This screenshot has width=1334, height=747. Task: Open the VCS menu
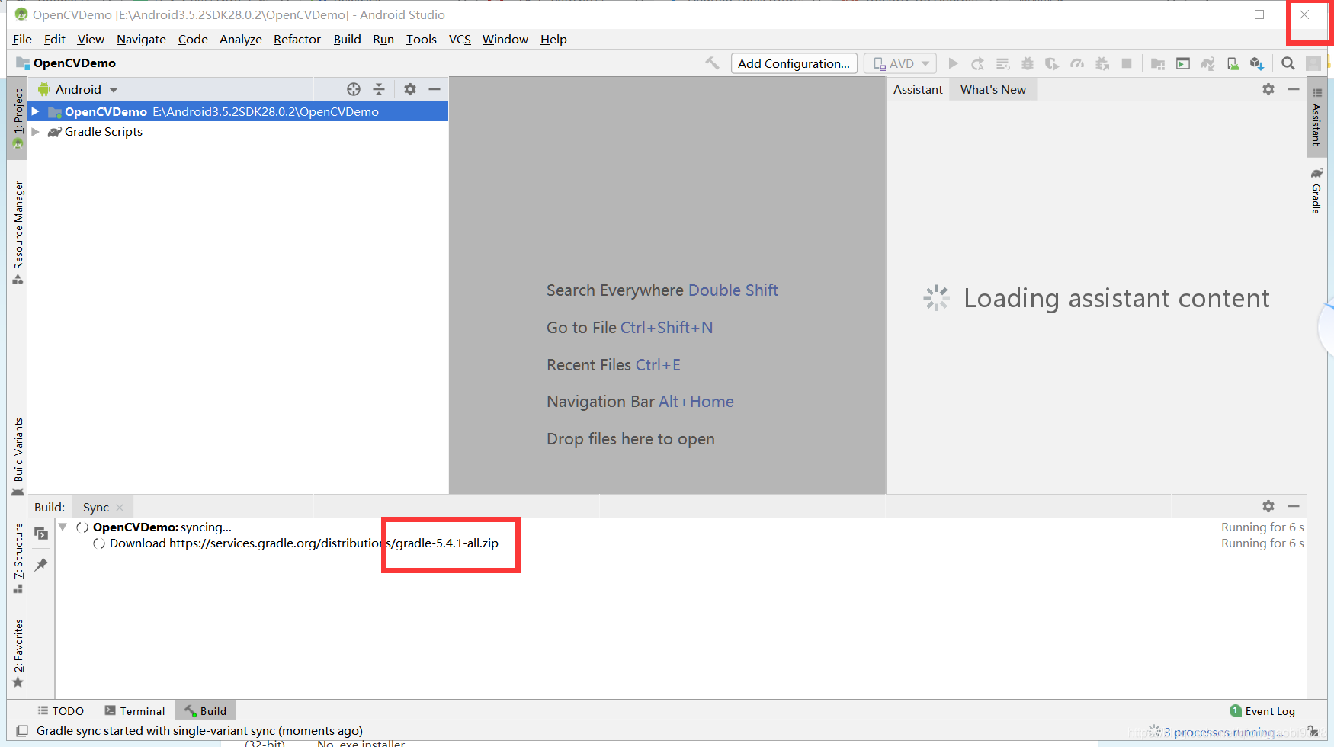460,39
